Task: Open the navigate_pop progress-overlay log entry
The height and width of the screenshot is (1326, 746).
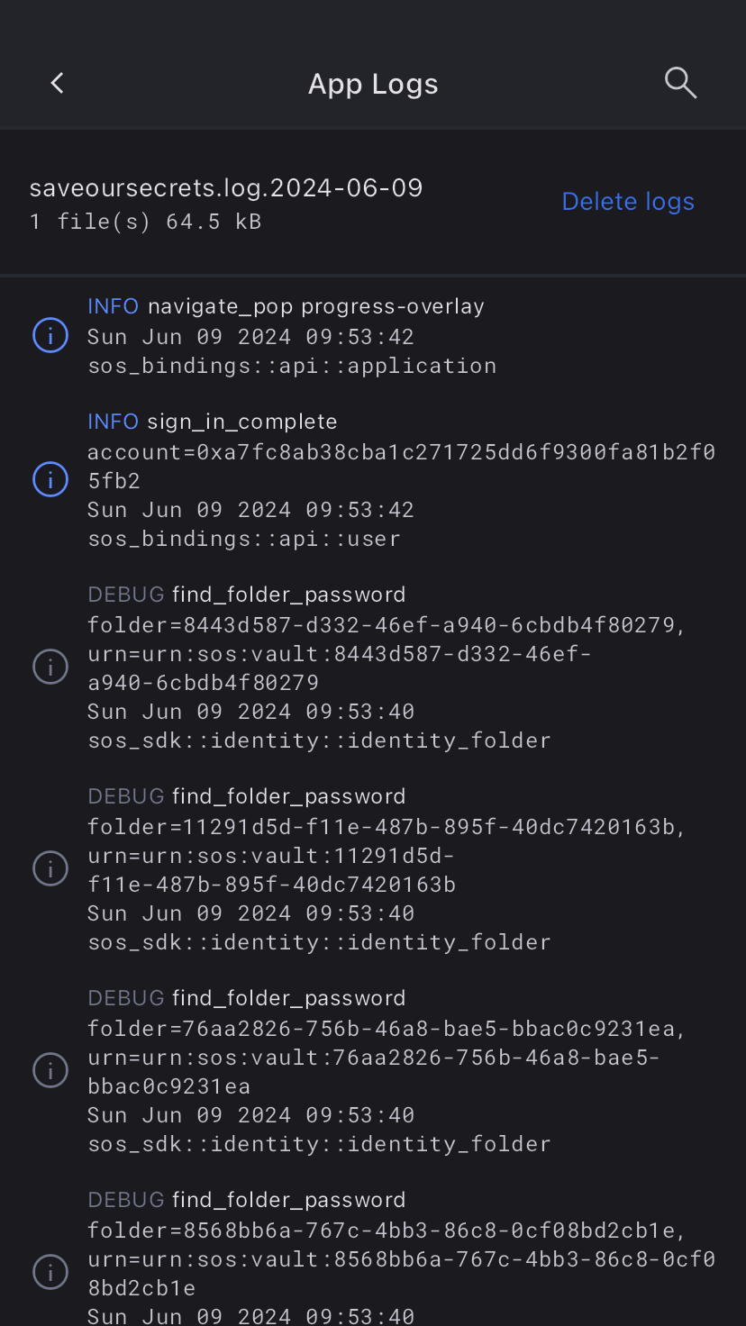Action: pos(315,306)
